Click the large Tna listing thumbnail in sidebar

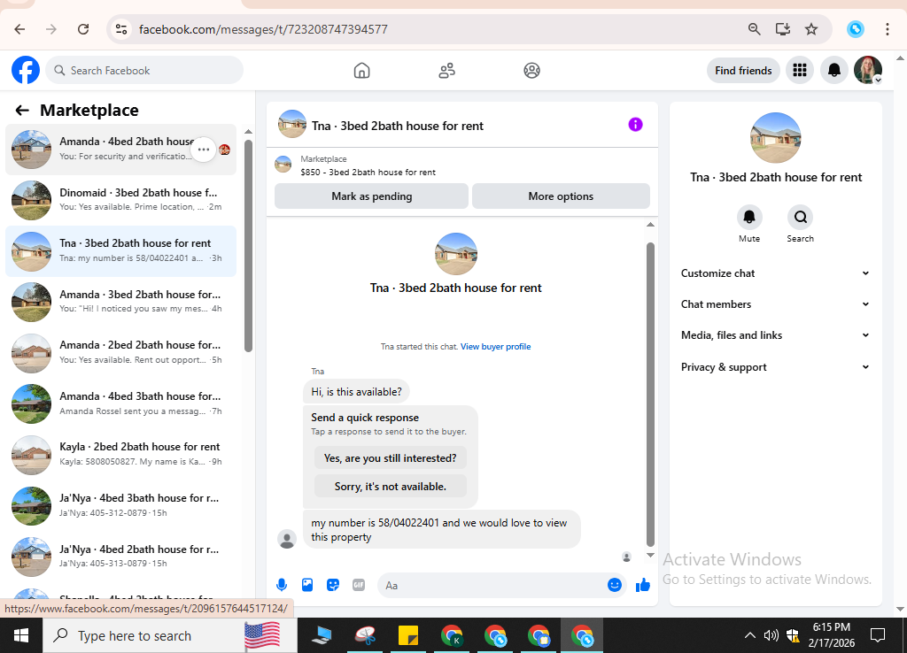pyautogui.click(x=775, y=137)
